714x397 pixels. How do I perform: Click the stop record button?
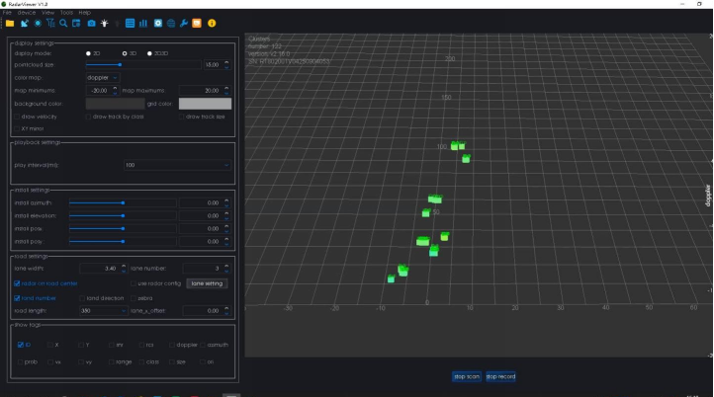coord(500,377)
